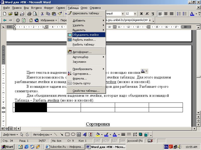Click the Start button

coord(7,147)
